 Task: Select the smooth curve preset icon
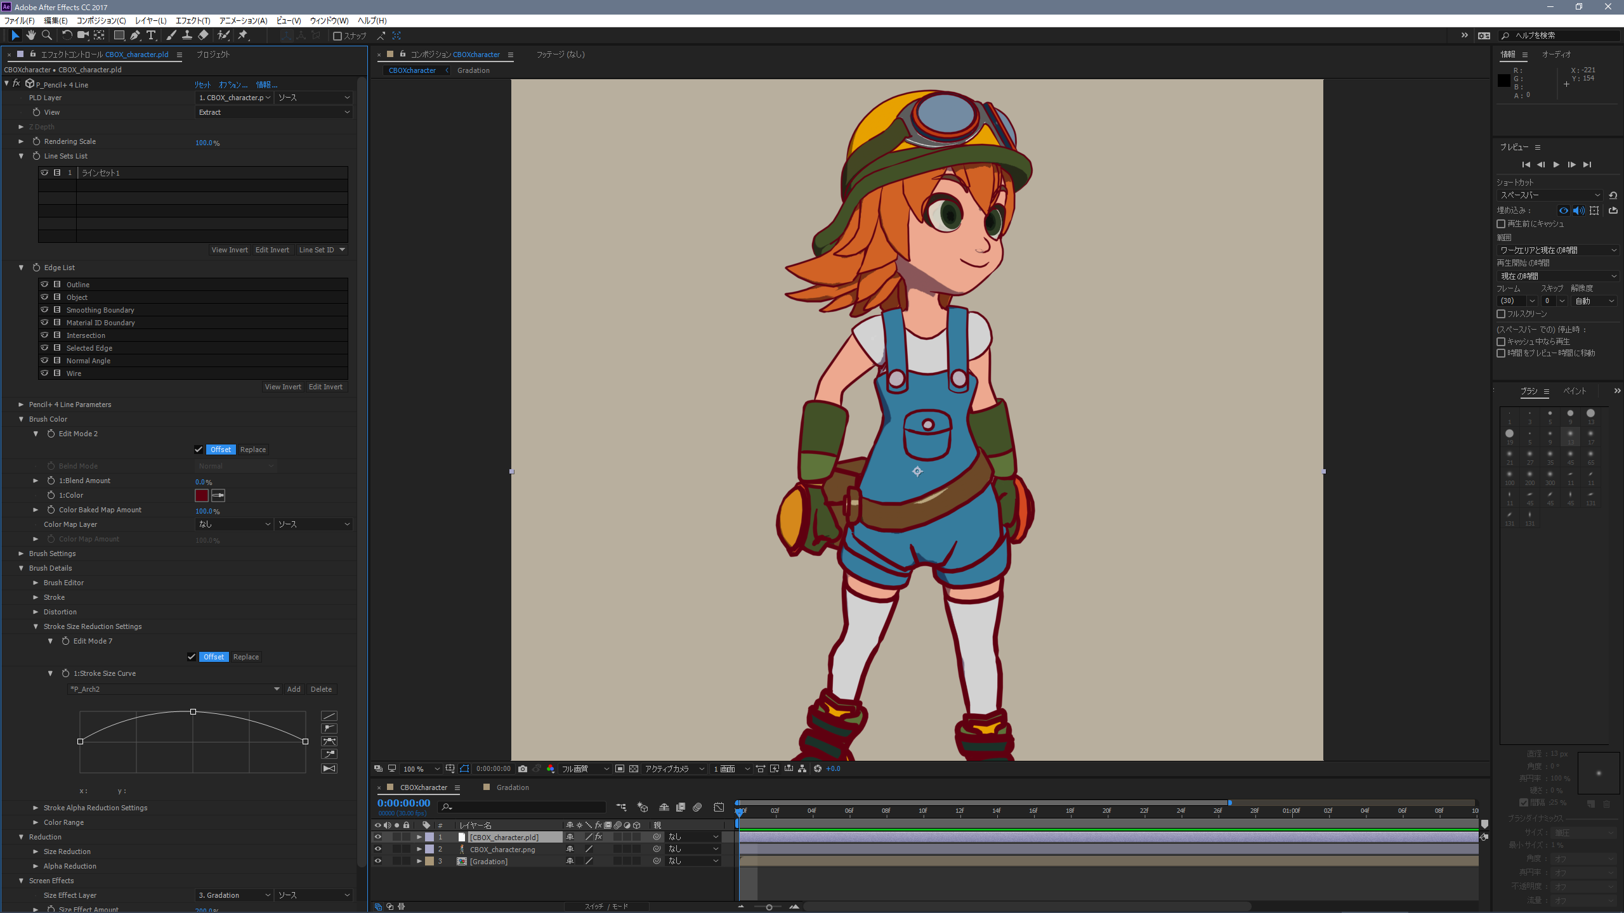(329, 741)
